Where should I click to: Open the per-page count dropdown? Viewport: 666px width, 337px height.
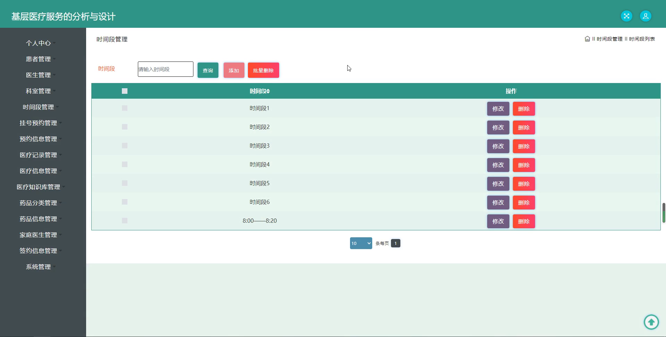tap(361, 243)
